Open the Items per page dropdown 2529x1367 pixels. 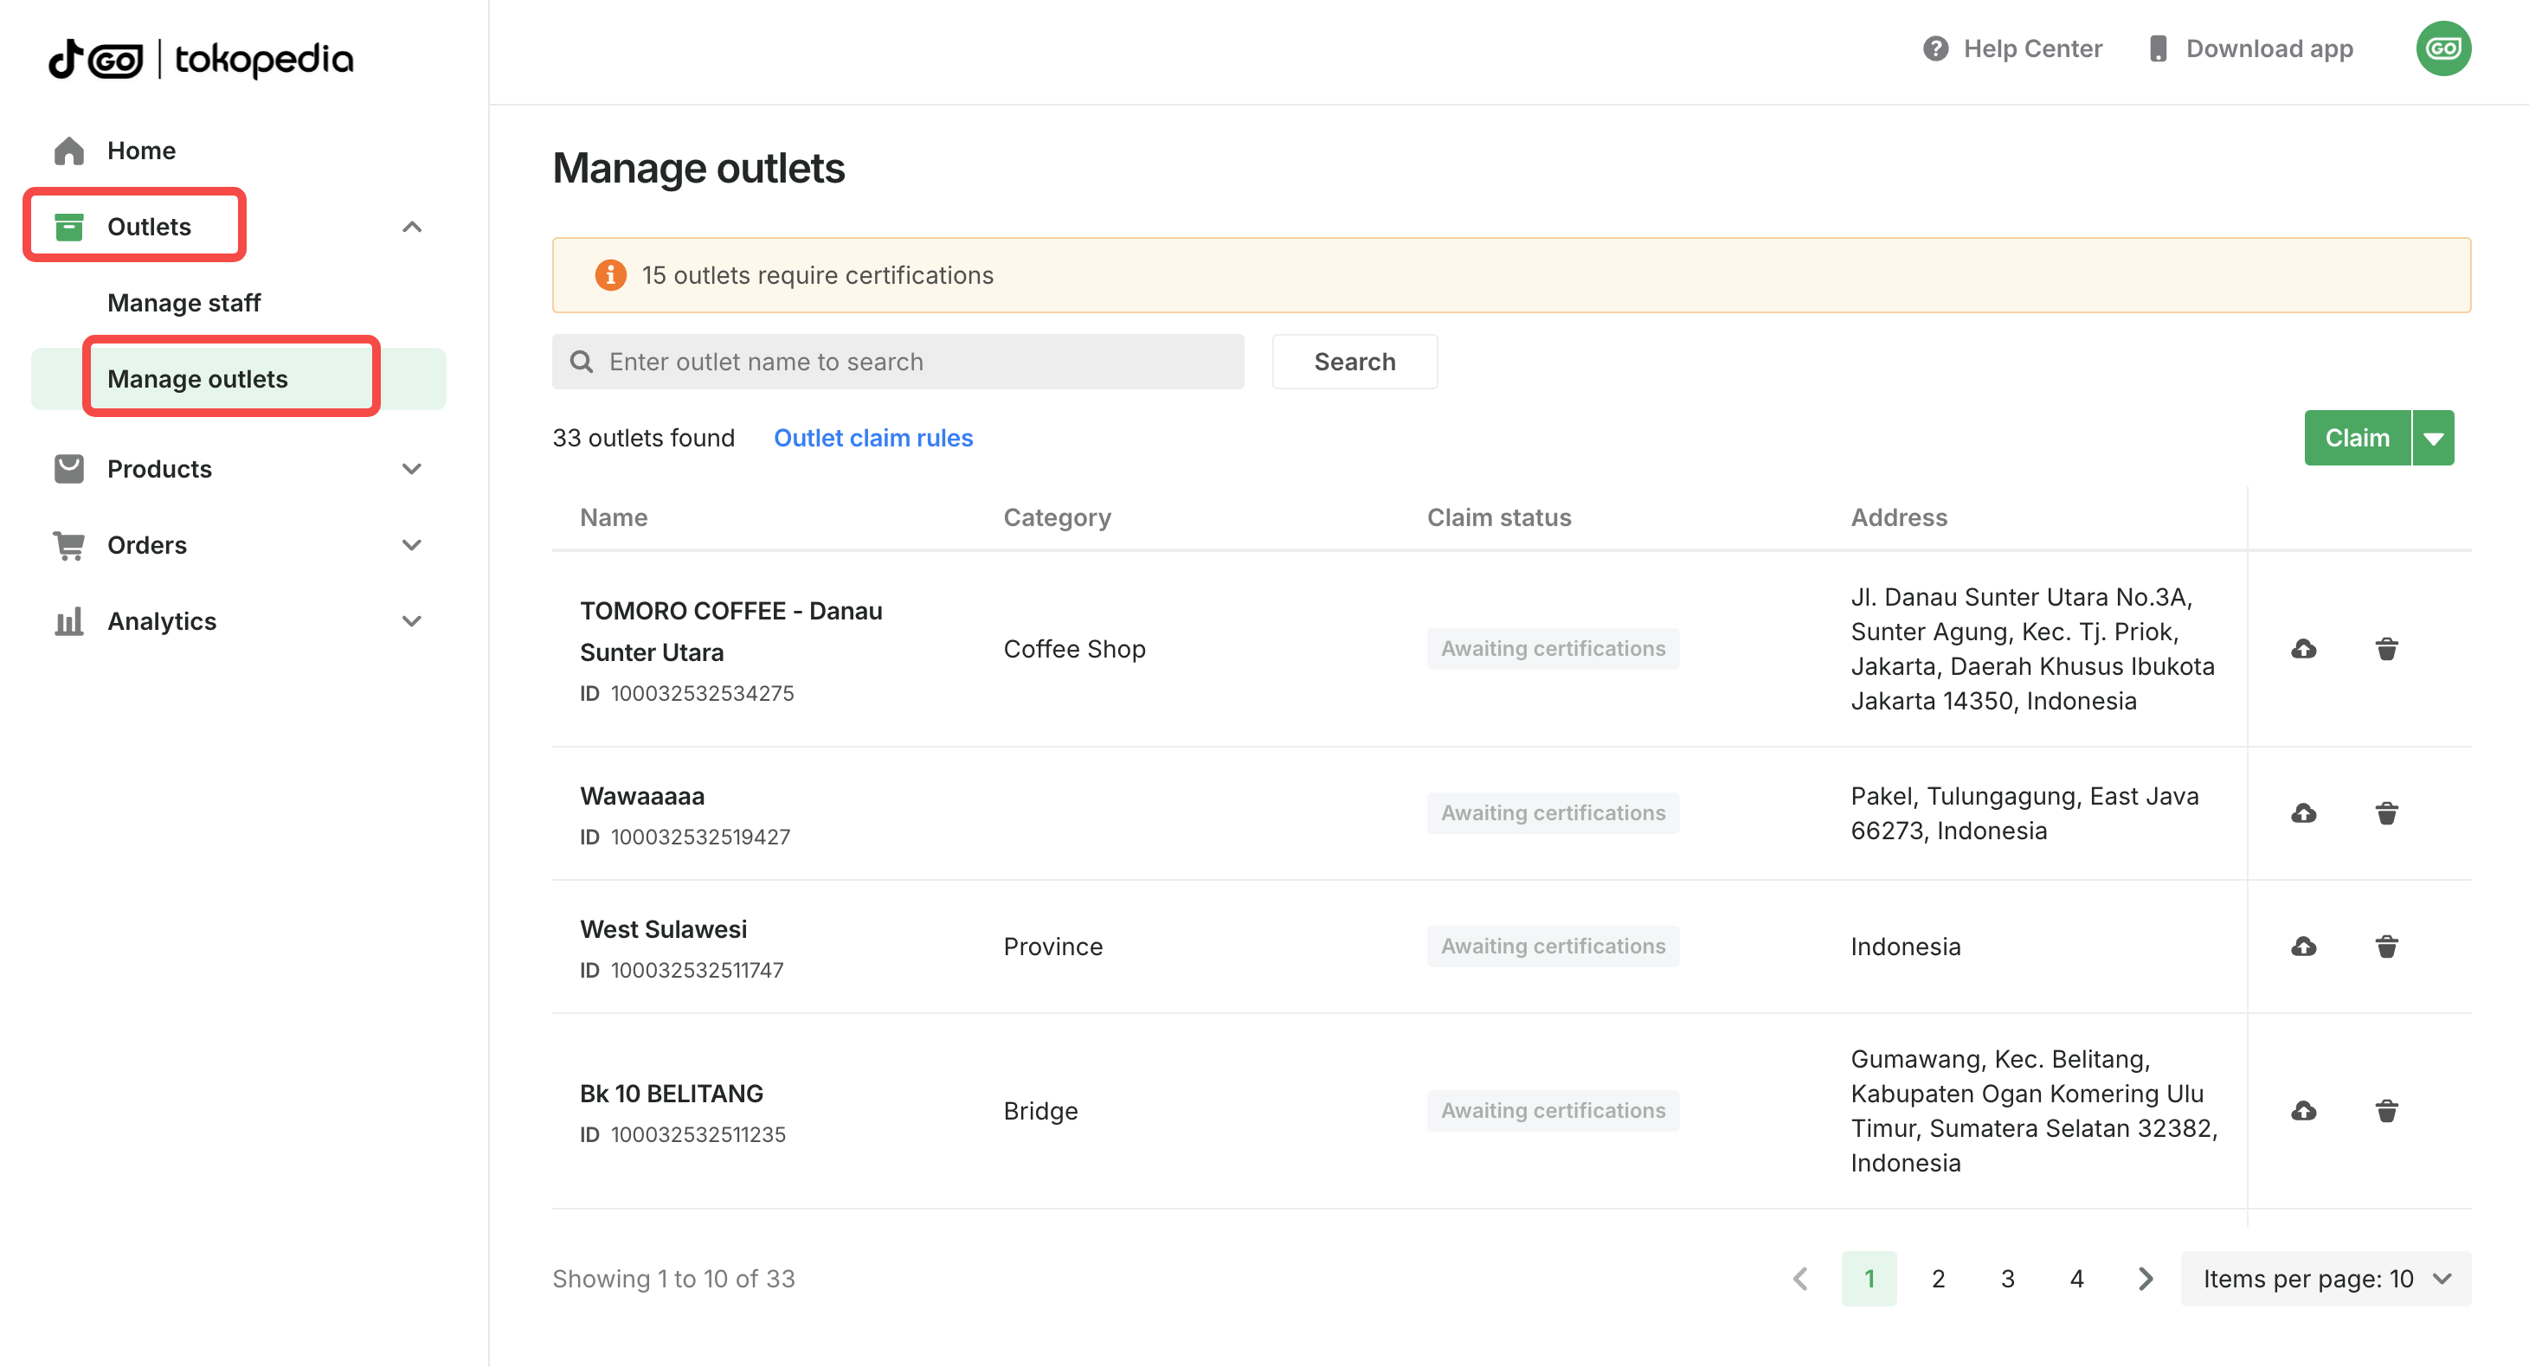tap(2324, 1278)
